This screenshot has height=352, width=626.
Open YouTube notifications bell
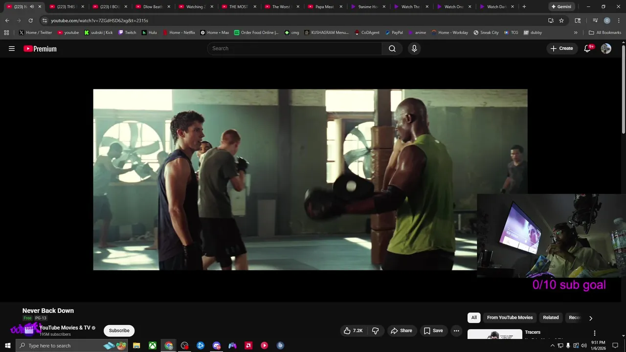[x=588, y=48]
